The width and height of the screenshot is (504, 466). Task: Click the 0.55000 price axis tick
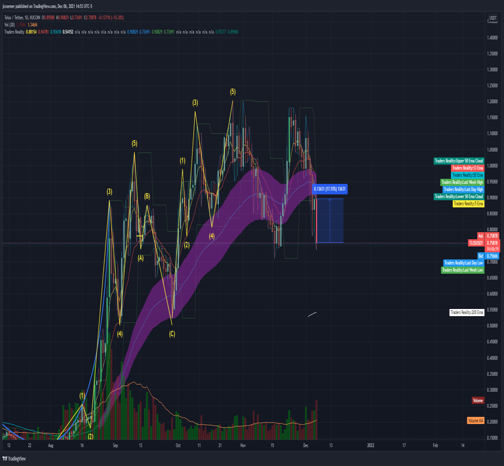point(493,310)
